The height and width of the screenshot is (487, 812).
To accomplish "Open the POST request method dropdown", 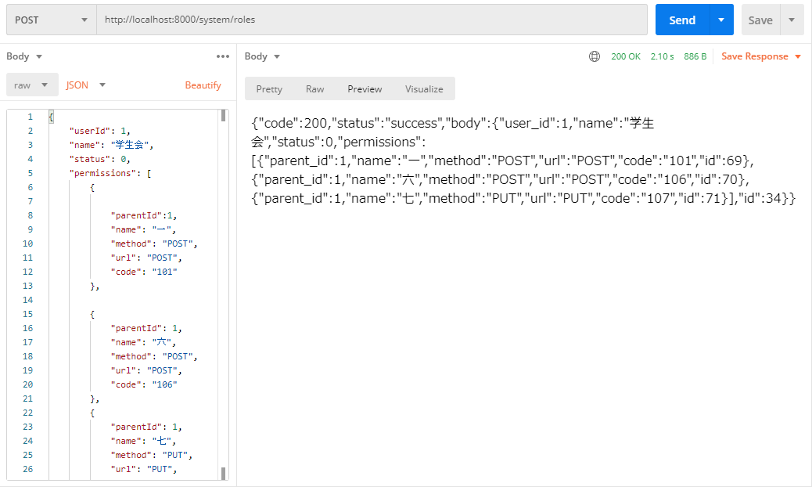I will [50, 19].
